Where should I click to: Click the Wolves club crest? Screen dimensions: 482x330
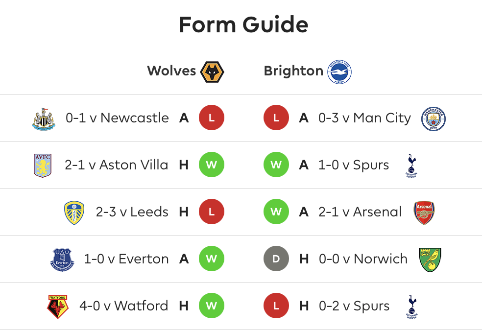(212, 71)
